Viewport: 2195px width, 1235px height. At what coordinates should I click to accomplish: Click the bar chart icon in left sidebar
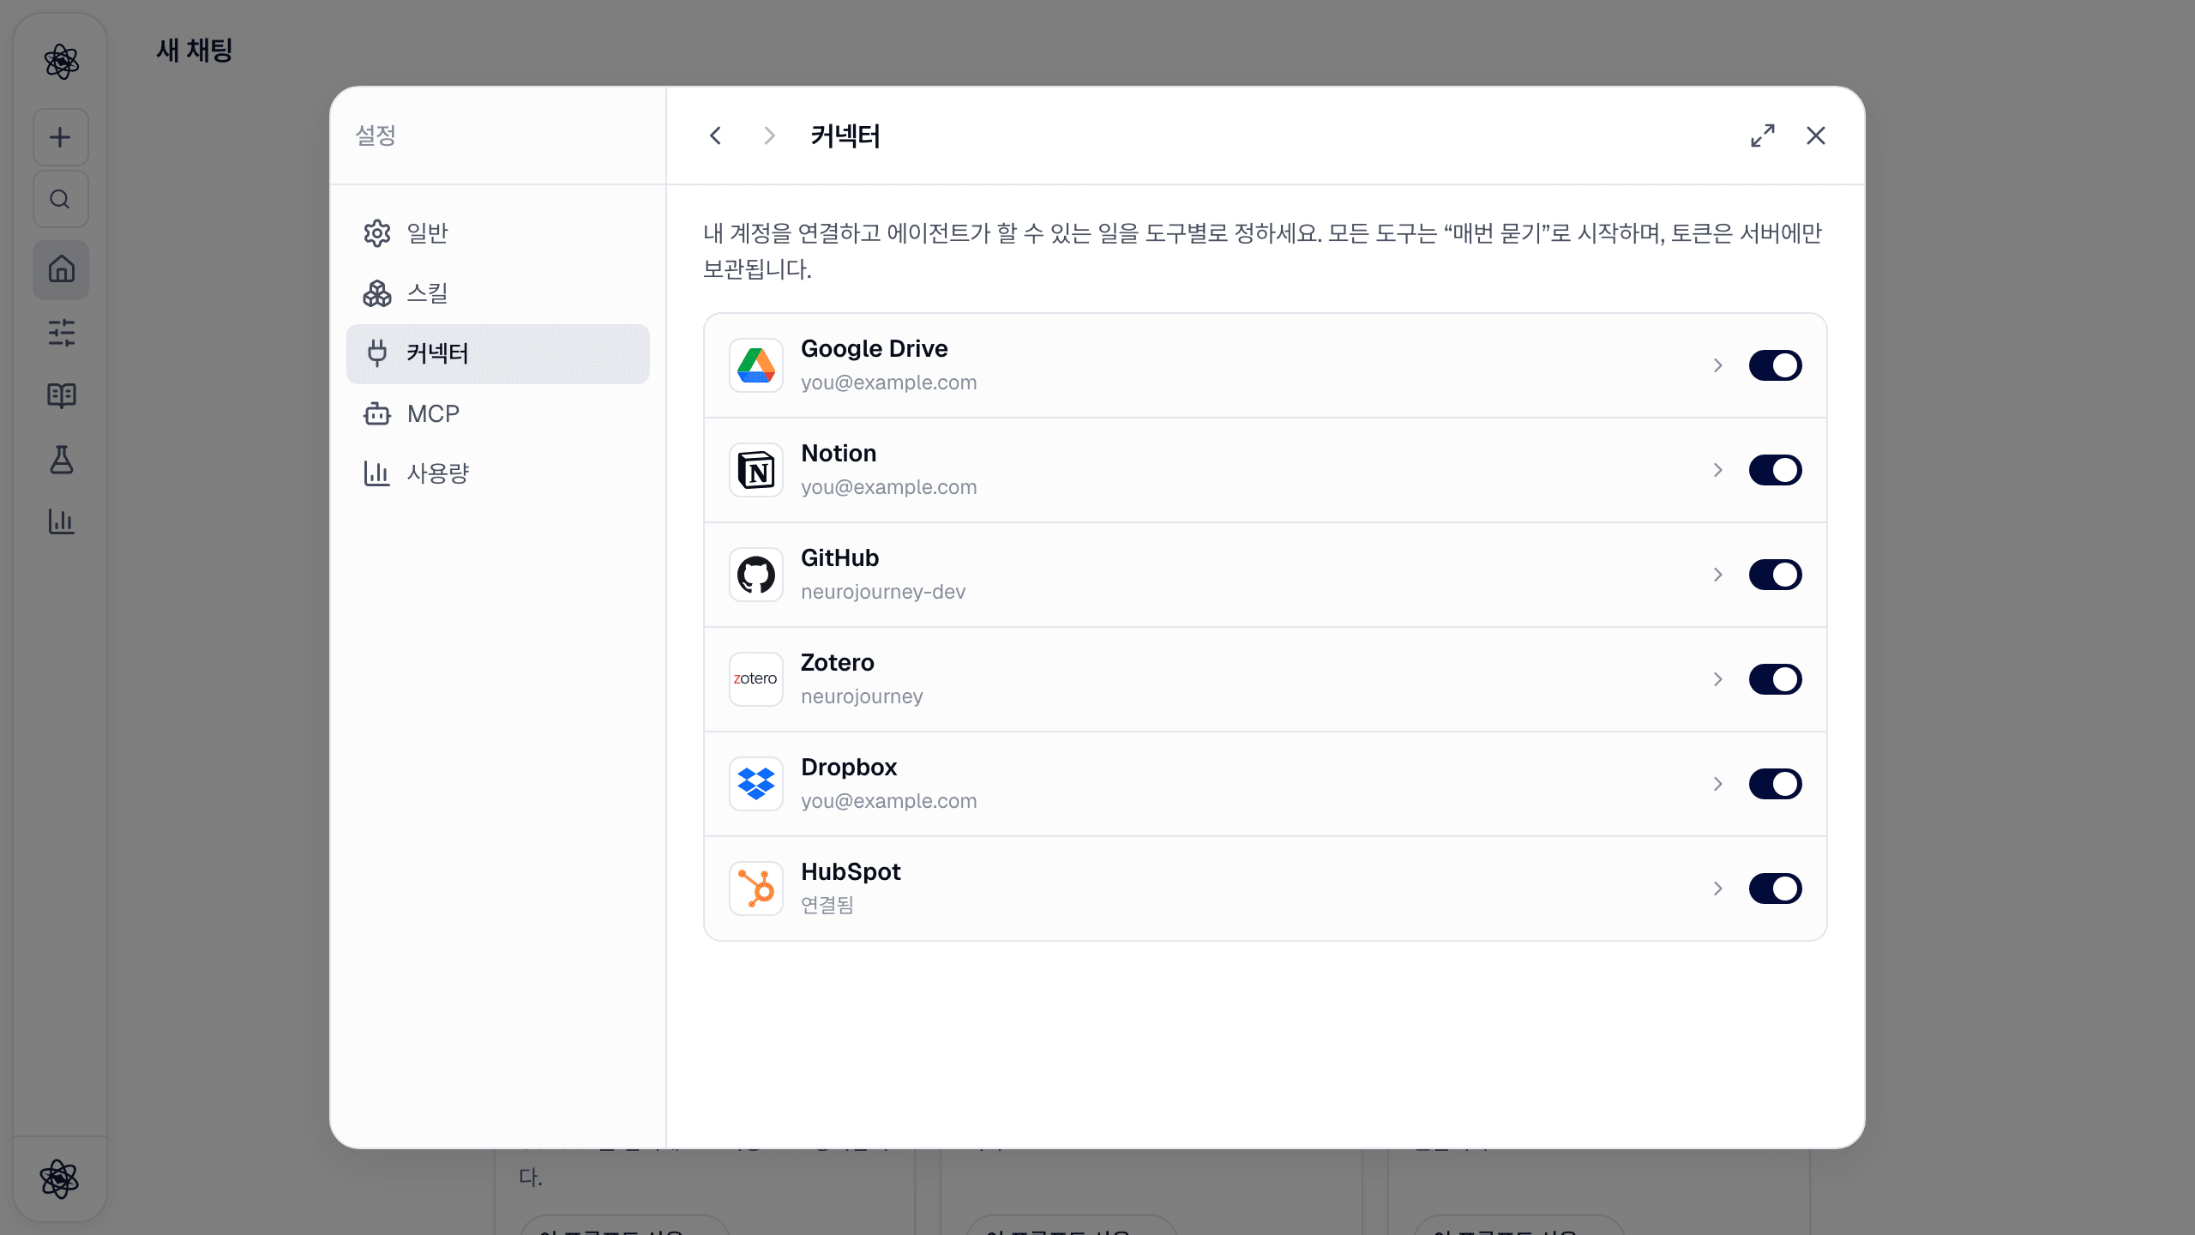pos(61,521)
